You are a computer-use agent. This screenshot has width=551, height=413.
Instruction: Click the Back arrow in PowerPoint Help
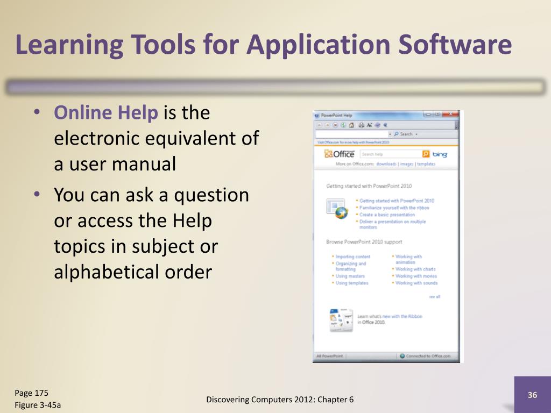point(319,125)
